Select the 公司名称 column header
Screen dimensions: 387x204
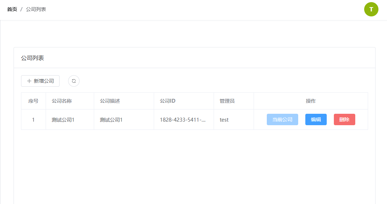[x=62, y=101]
